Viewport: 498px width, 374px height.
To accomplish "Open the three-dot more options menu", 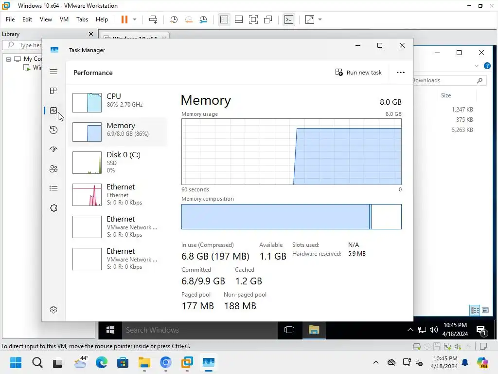I will [401, 73].
